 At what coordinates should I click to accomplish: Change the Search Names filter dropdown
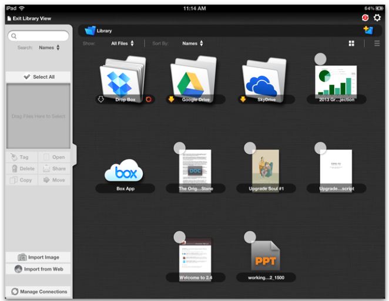tap(49, 48)
